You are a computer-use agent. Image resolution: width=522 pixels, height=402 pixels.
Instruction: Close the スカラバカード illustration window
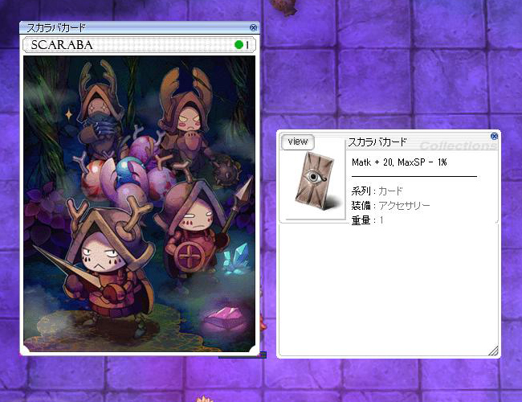pyautogui.click(x=253, y=27)
